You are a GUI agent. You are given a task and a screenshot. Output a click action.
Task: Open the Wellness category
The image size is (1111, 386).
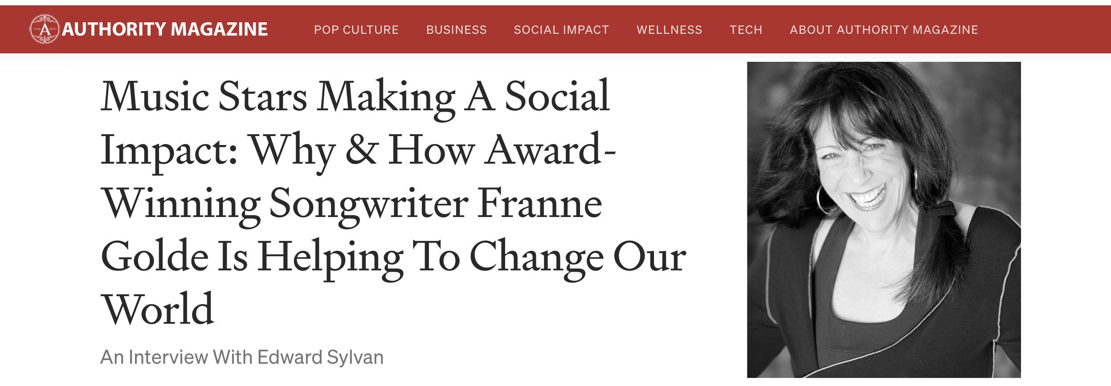(x=669, y=30)
